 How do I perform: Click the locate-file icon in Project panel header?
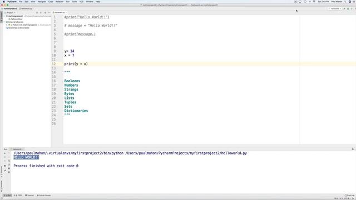coord(37,13)
